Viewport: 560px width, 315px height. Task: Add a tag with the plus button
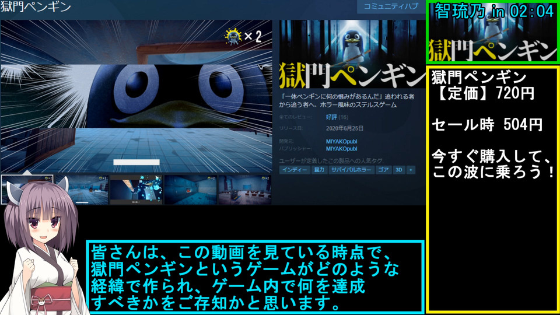[x=411, y=170]
